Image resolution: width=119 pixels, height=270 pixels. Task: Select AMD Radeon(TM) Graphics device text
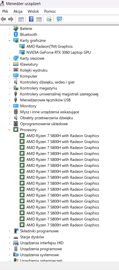[49, 47]
